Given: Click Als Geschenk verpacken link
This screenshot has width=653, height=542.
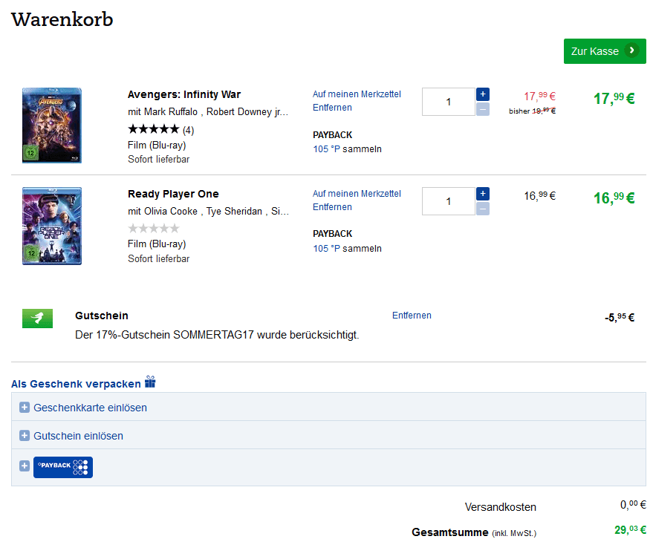Looking at the screenshot, I should coord(76,384).
